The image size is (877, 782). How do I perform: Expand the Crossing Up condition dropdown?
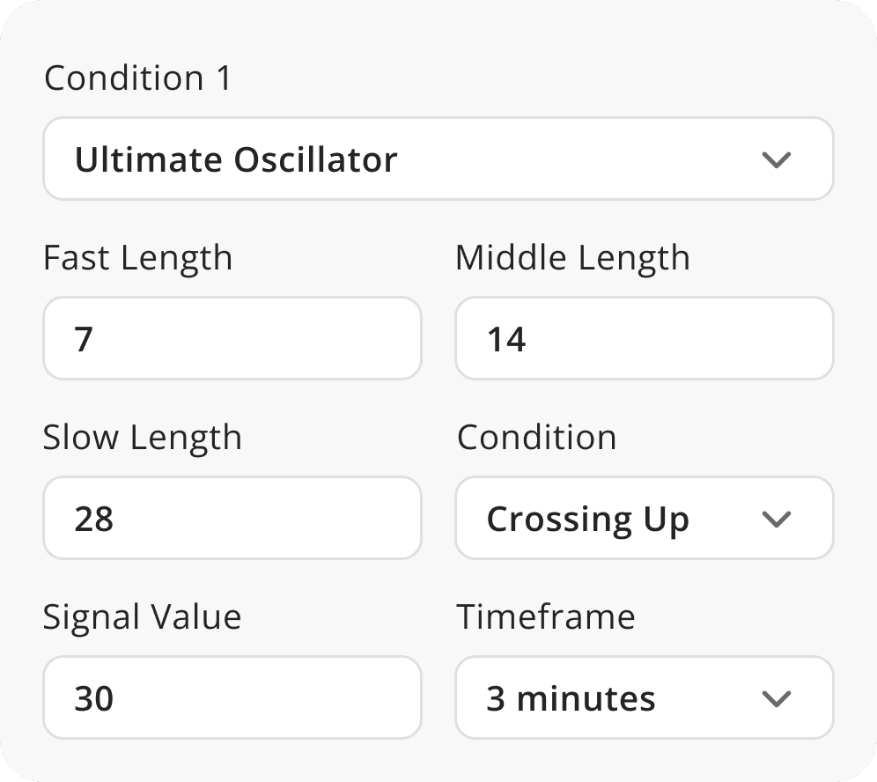(644, 519)
